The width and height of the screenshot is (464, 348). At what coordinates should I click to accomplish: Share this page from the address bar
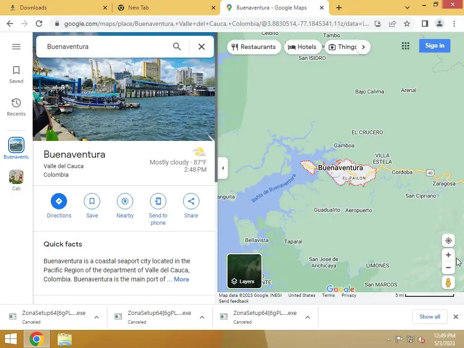(392, 24)
